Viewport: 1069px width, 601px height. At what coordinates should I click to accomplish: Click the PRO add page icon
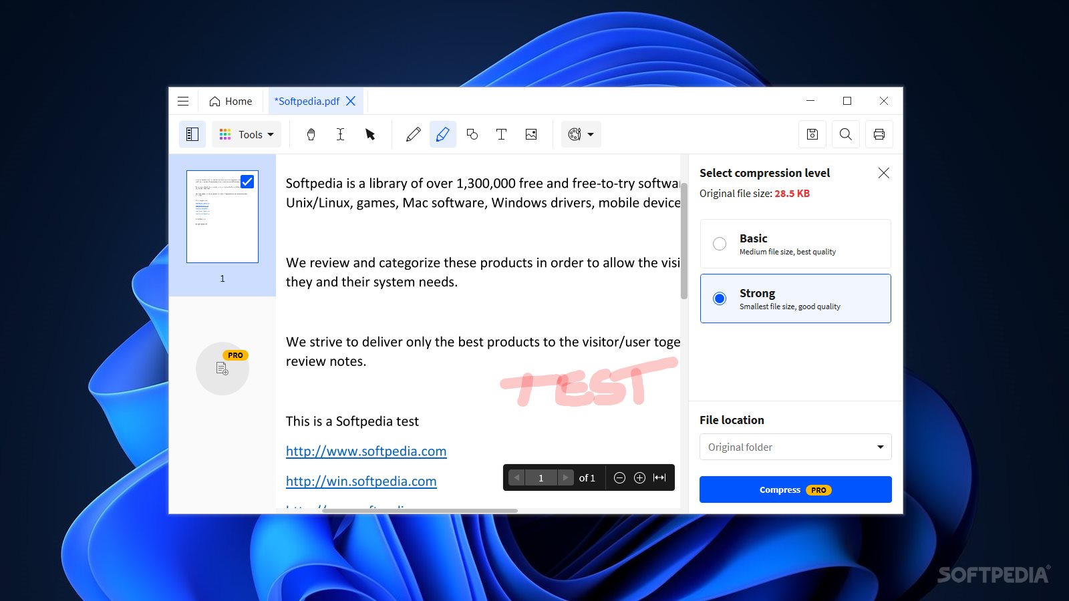pos(222,369)
